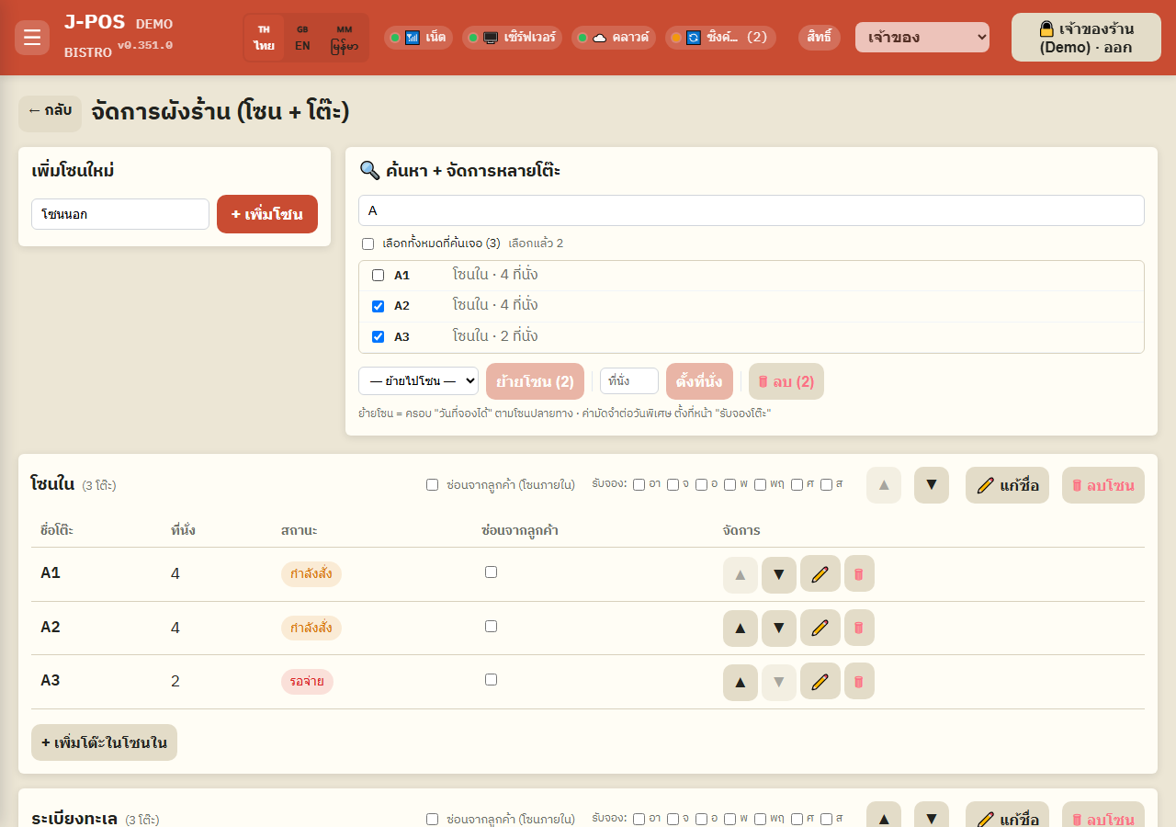Move table A3 up in the list

741,683
